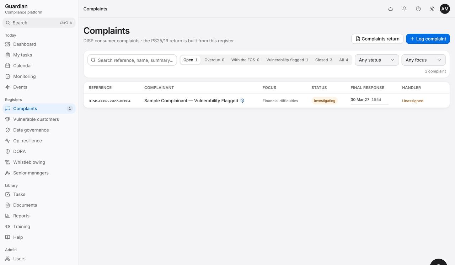
Task: Select the All filter tab
Action: [344, 60]
